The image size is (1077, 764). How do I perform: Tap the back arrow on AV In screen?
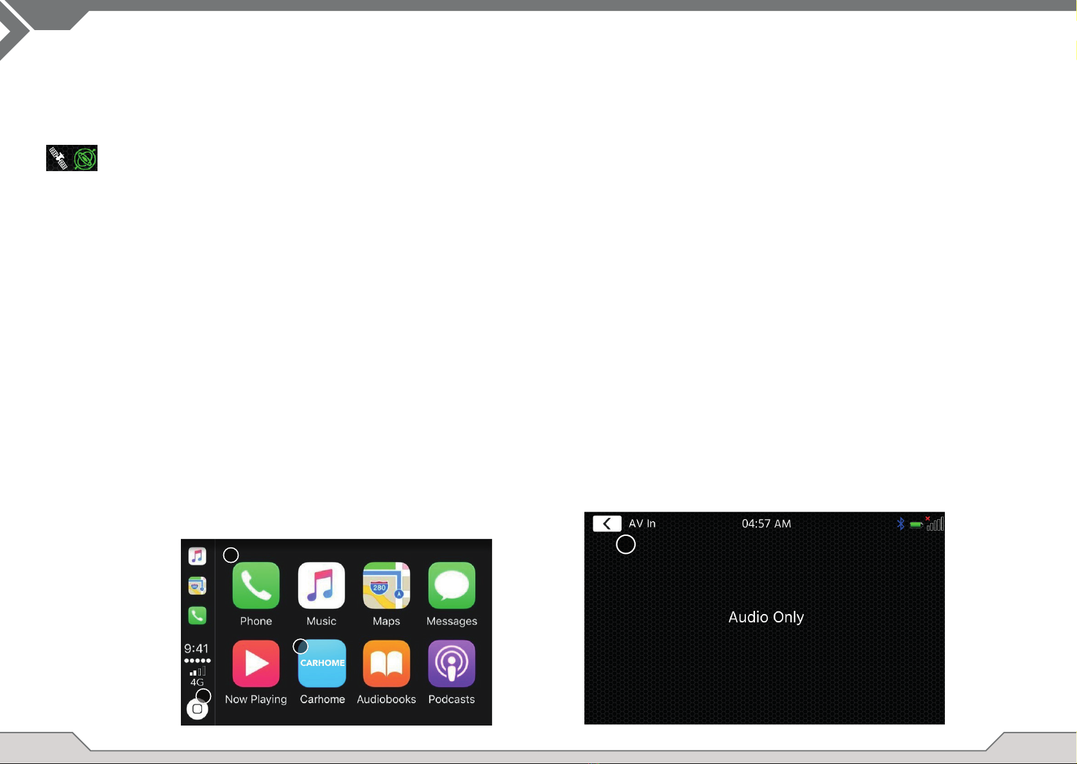(607, 524)
